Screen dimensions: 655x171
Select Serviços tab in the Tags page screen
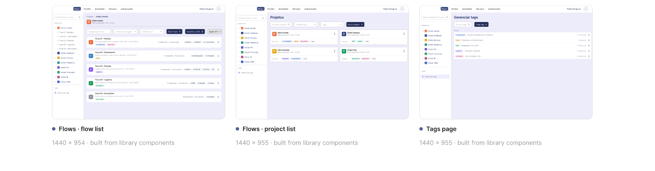coord(480,9)
